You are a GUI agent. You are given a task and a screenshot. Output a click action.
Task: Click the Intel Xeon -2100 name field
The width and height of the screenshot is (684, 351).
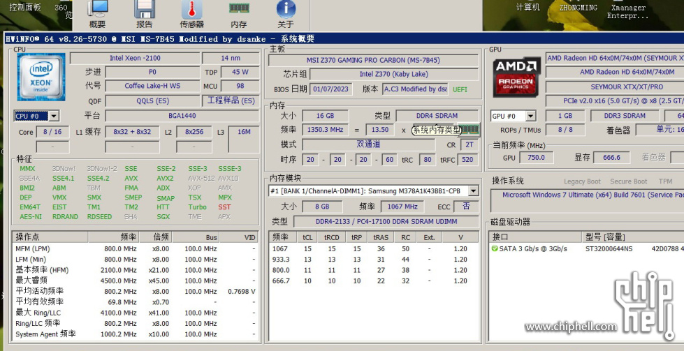(135, 59)
